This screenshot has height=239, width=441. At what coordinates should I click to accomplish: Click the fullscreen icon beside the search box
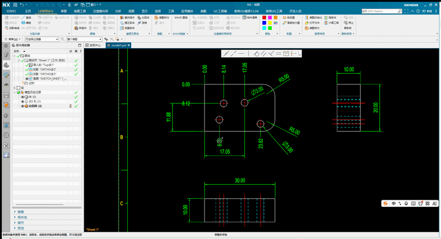[406, 11]
